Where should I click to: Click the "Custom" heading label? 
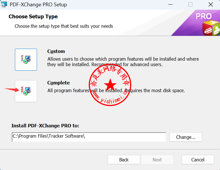(x=56, y=51)
